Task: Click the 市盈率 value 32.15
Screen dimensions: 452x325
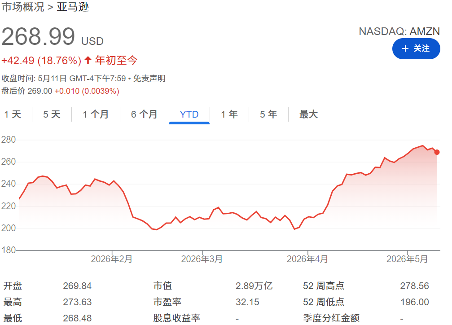Action: click(x=247, y=302)
